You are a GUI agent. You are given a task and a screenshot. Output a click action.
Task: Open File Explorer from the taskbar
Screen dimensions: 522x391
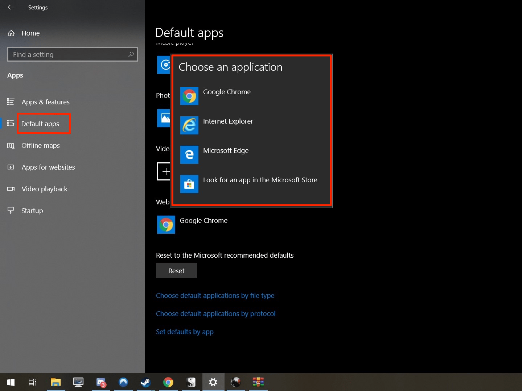tap(56, 382)
